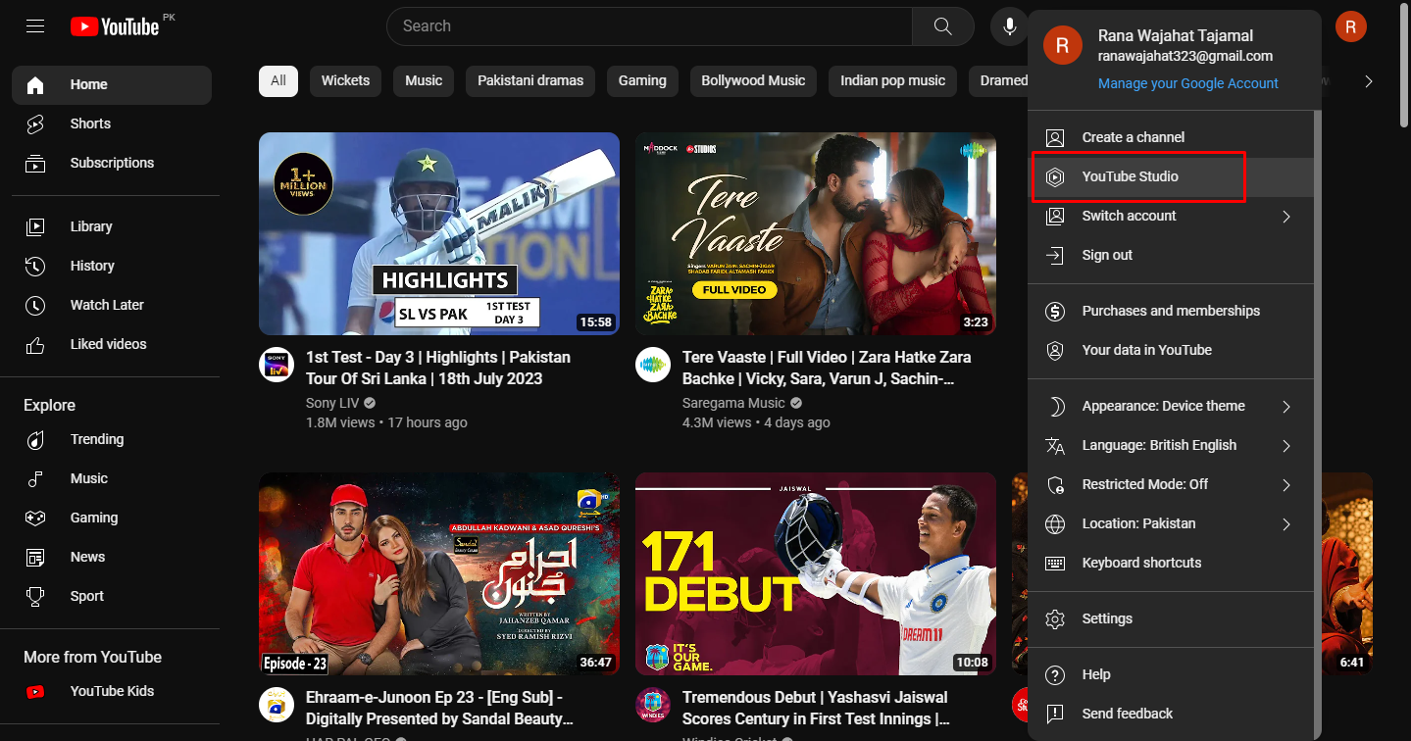Open News under Explore
Image resolution: width=1411 pixels, height=741 pixels.
pyautogui.click(x=112, y=558)
